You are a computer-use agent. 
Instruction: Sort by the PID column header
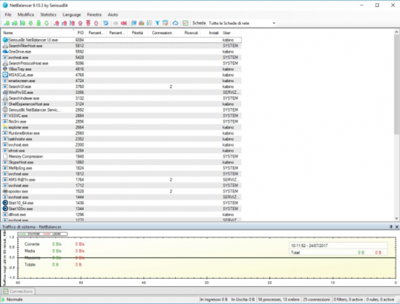coord(73,33)
